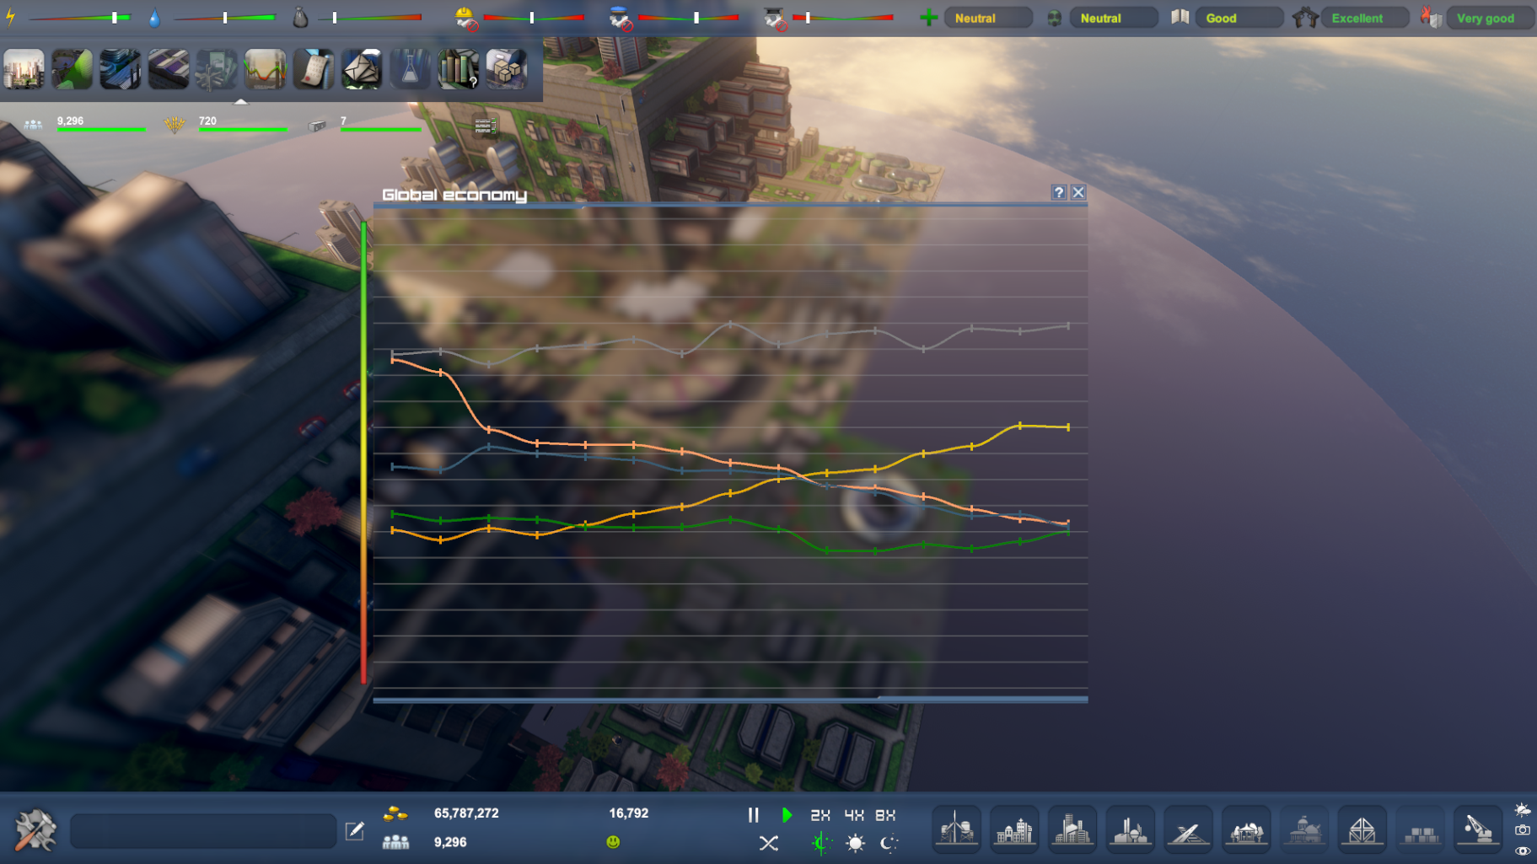Open help for Global economy window
The image size is (1537, 864).
pyautogui.click(x=1059, y=192)
